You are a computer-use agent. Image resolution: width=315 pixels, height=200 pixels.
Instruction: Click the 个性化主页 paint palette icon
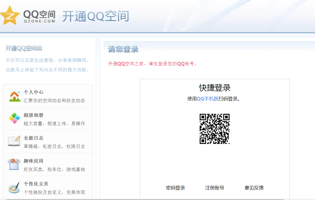click(x=14, y=188)
